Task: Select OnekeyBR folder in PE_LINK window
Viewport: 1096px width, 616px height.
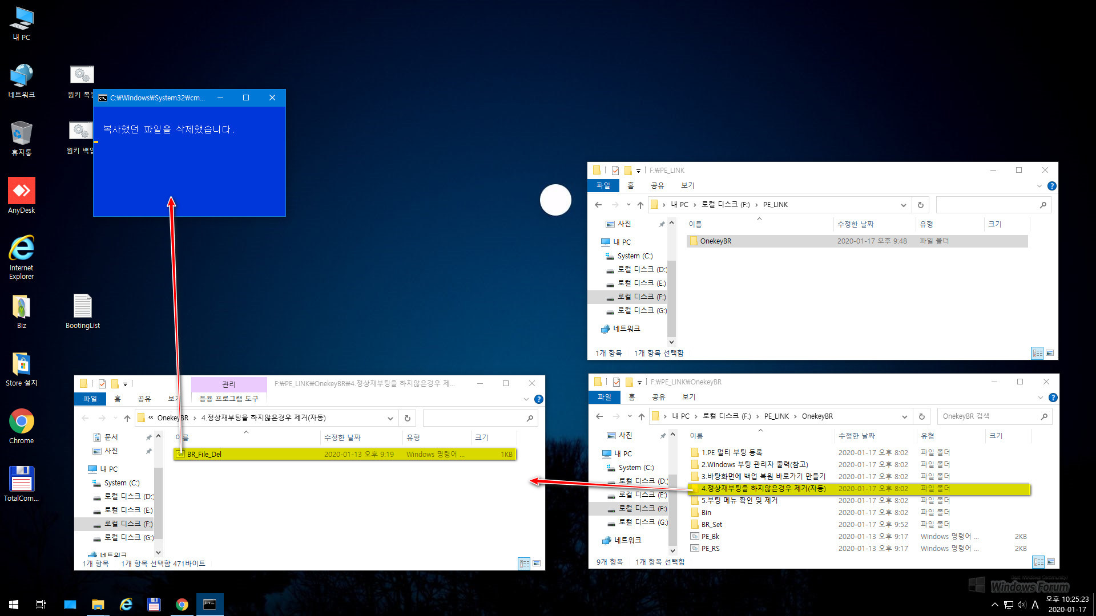Action: (x=857, y=241)
